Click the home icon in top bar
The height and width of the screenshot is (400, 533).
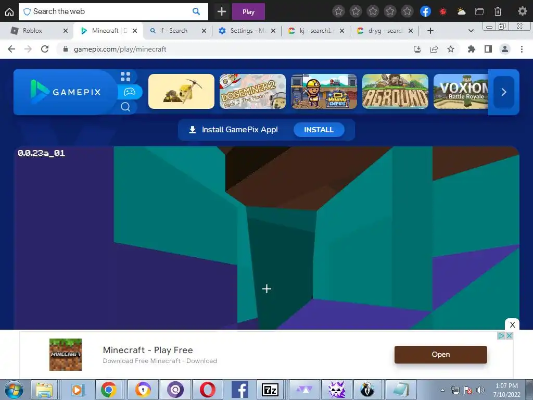click(x=9, y=12)
